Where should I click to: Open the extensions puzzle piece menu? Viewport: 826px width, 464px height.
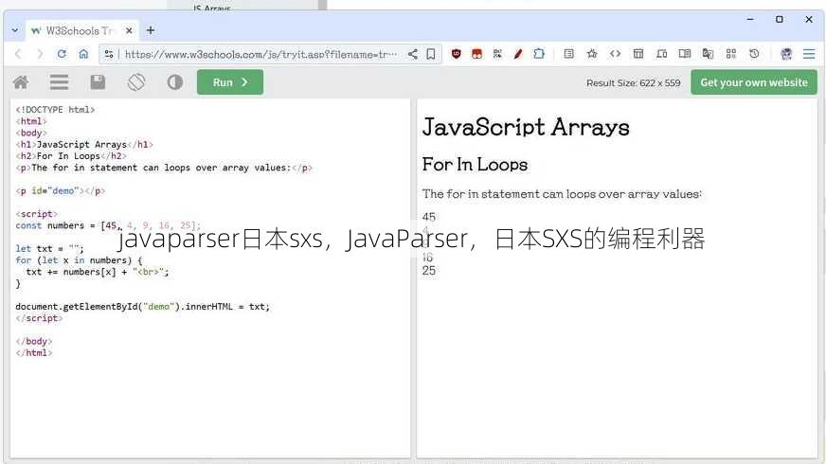click(x=538, y=54)
